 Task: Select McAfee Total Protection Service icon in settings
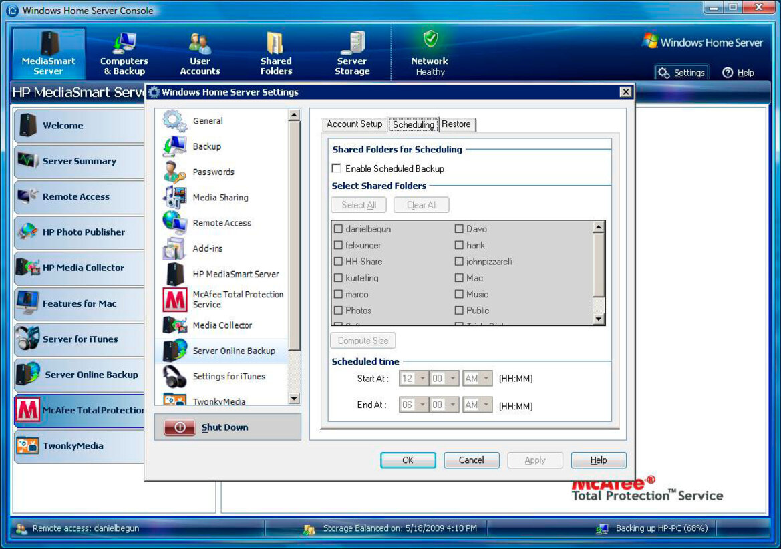coord(175,299)
